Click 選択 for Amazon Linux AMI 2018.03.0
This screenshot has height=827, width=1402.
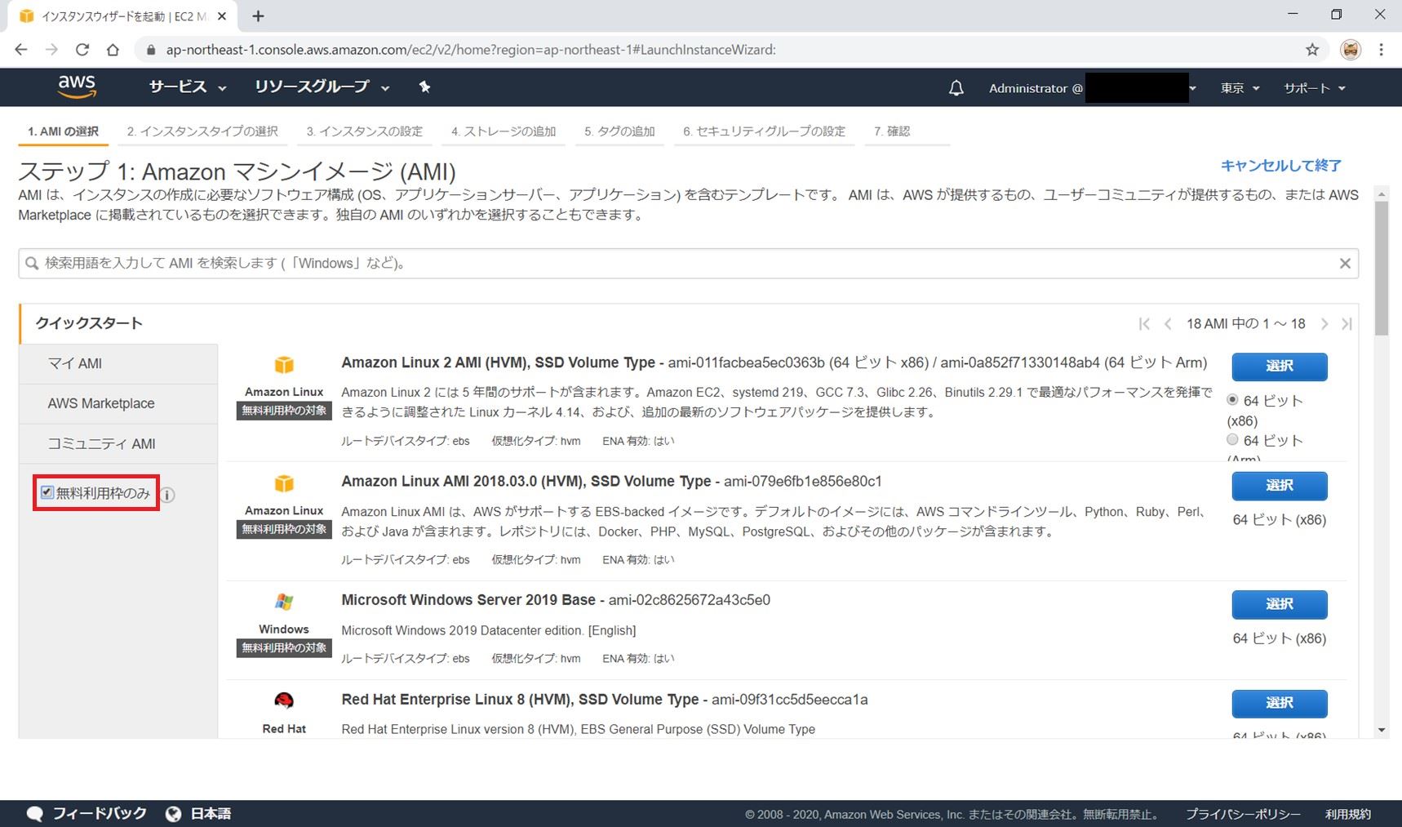[1279, 486]
